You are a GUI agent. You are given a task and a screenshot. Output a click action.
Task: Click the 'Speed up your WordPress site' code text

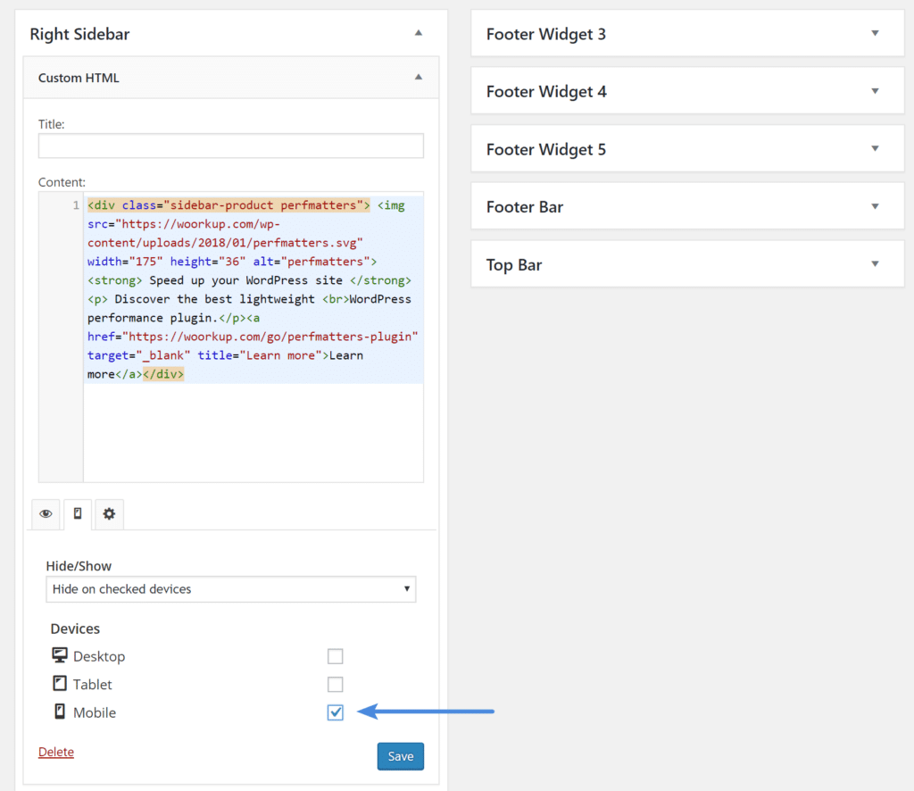coord(246,280)
